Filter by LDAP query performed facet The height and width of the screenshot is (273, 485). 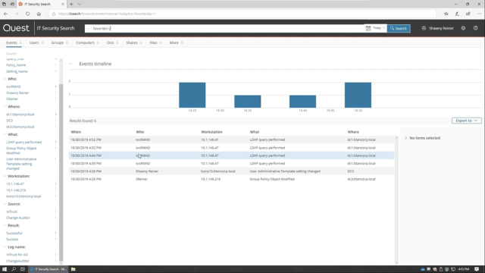23,142
